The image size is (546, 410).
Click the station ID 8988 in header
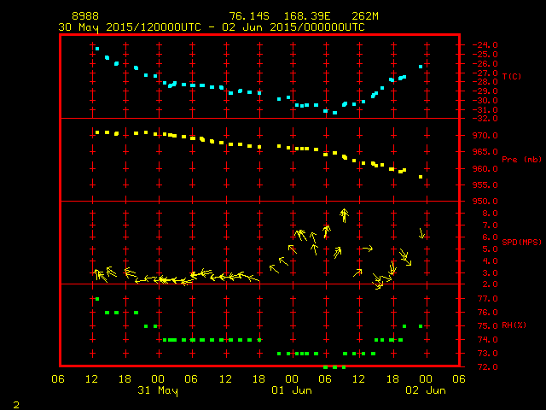click(x=85, y=16)
